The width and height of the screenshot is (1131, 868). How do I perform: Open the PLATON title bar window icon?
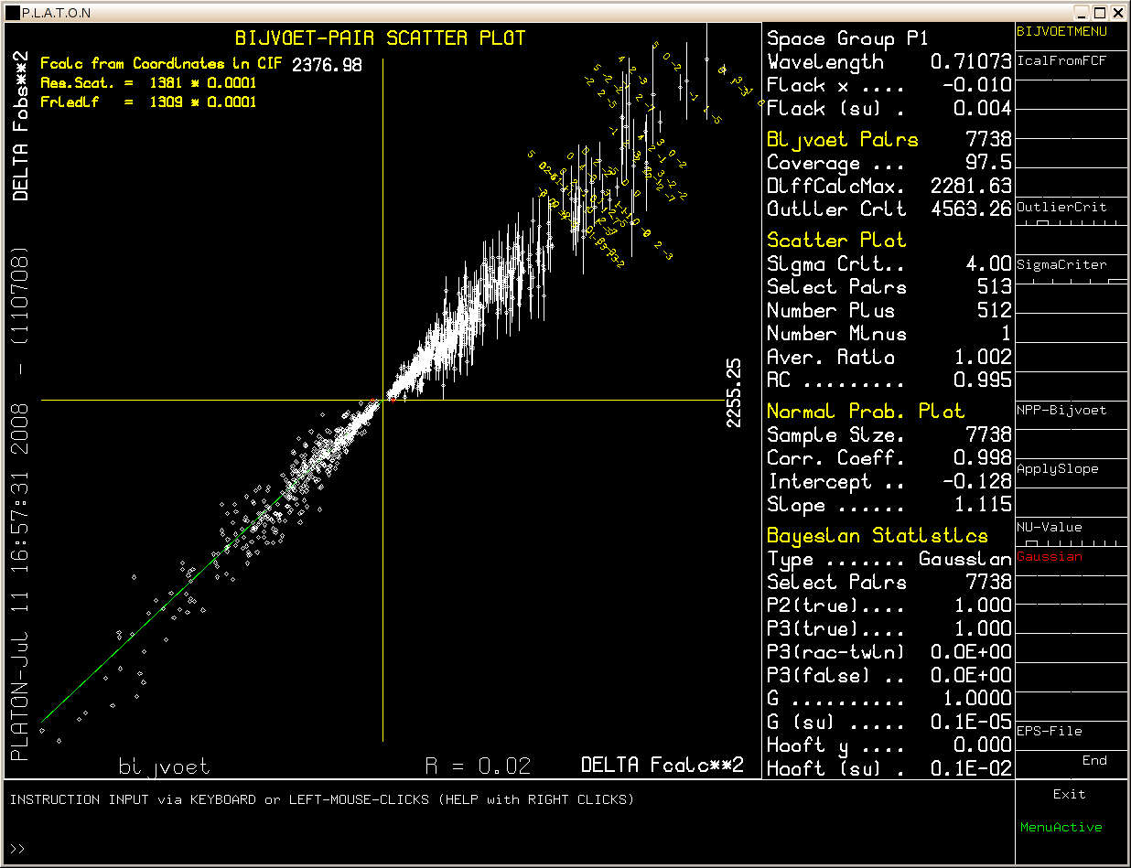click(x=12, y=13)
